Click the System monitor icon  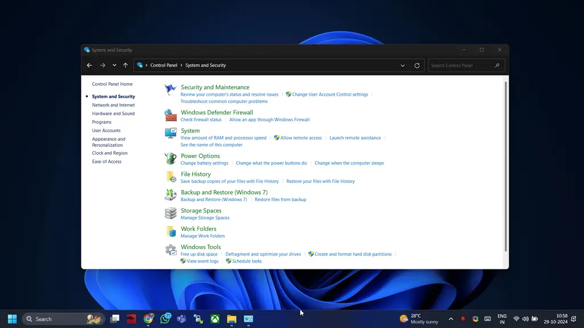pos(171,133)
